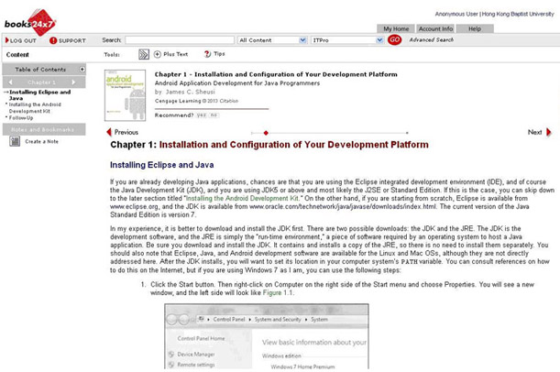
Task: Open the Figure 1.1 reference link
Action: point(278,293)
